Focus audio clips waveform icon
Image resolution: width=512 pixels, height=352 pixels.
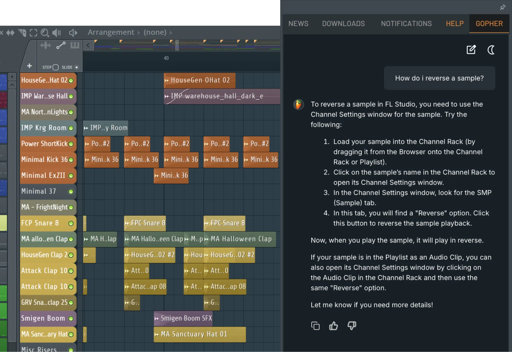coord(46,45)
